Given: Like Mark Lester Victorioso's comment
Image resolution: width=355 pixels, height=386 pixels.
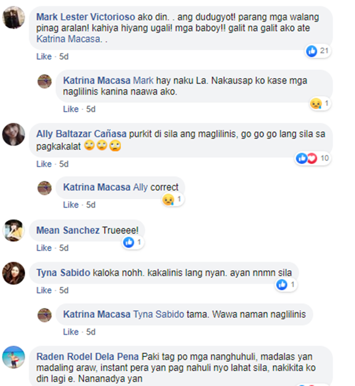Looking at the screenshot, I should click(x=44, y=57).
